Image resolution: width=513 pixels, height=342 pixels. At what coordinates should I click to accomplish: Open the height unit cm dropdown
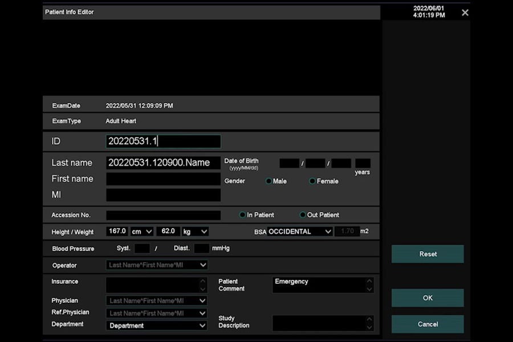tap(142, 231)
